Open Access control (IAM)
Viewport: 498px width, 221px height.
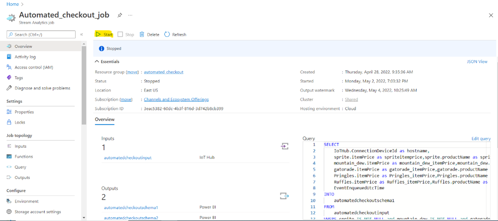33,67
